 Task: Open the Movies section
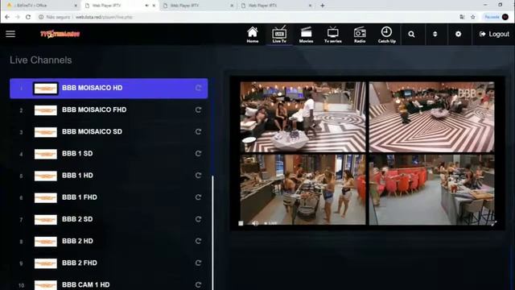pyautogui.click(x=306, y=35)
